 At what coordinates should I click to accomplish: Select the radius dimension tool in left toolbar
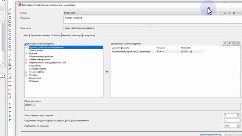coord(10,97)
